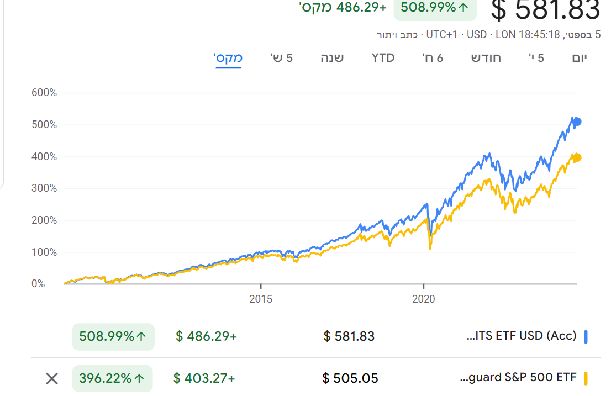Screen dimensions: 611x396
Task: Select the 6 ח' (6 months) range tab
Action: [x=433, y=57]
